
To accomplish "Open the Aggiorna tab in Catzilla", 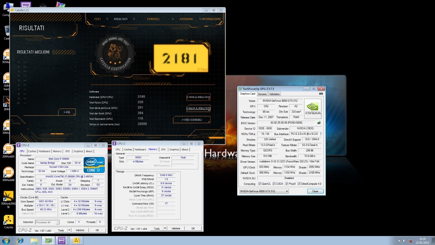I will tap(186, 19).
